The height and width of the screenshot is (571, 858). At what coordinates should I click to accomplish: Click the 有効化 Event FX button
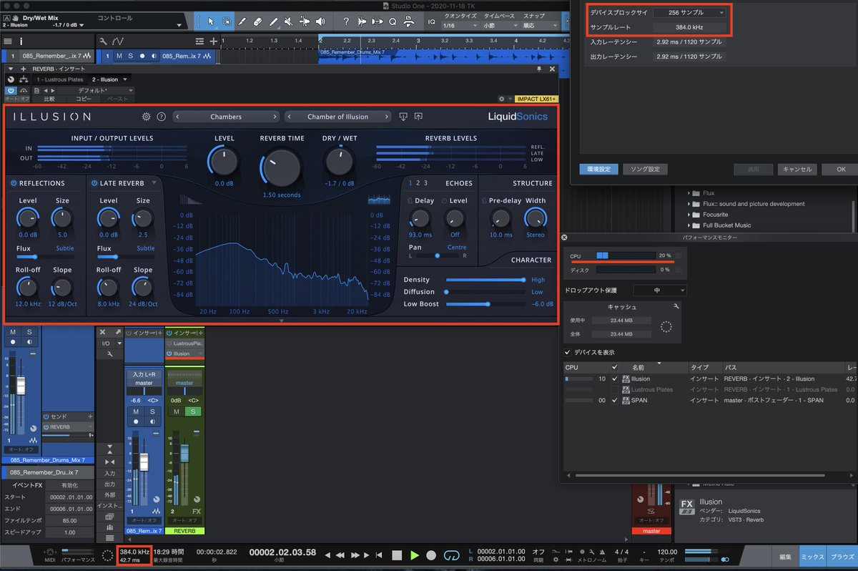[71, 485]
